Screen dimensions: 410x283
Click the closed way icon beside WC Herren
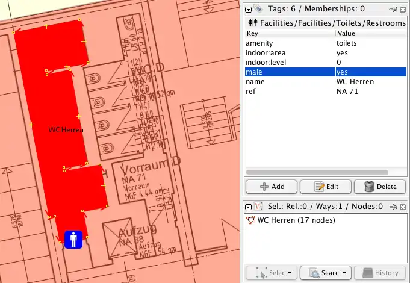click(x=250, y=220)
